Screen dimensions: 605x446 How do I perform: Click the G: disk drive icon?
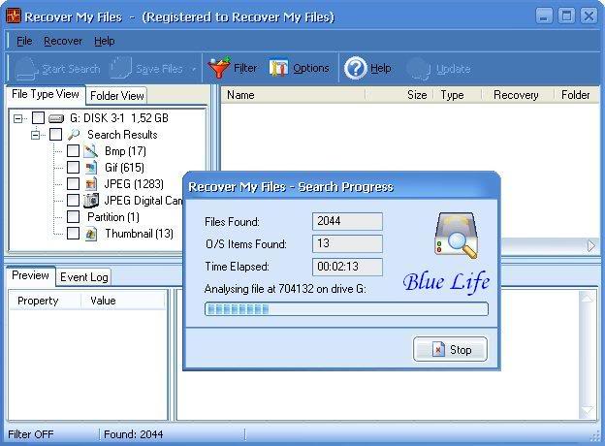point(56,118)
